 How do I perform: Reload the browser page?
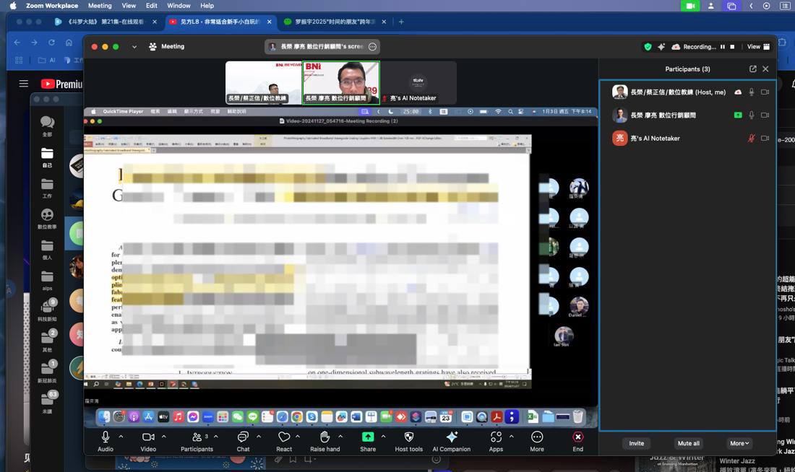click(x=51, y=43)
